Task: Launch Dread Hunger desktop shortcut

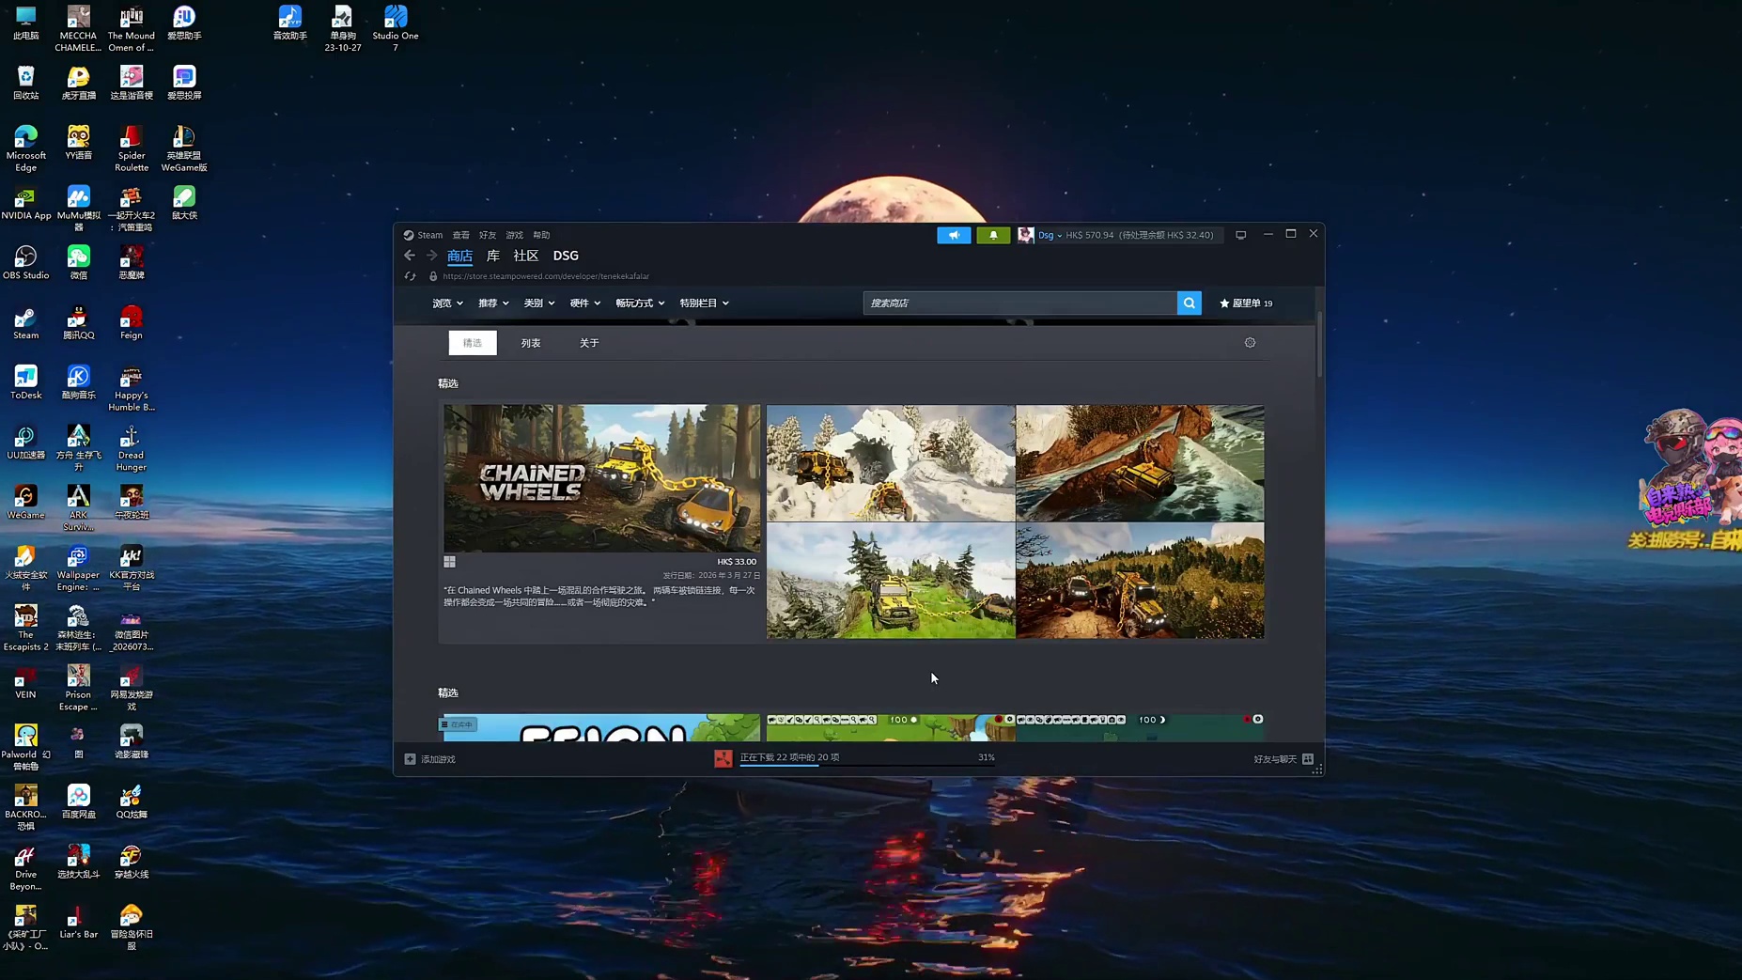Action: tap(132, 449)
